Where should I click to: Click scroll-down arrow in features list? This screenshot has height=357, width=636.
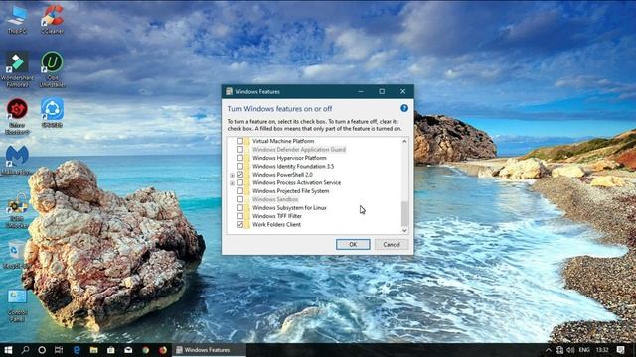pyautogui.click(x=404, y=230)
